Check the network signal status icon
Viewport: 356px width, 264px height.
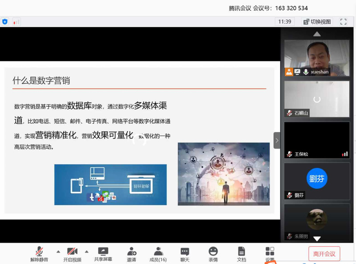pos(16,21)
